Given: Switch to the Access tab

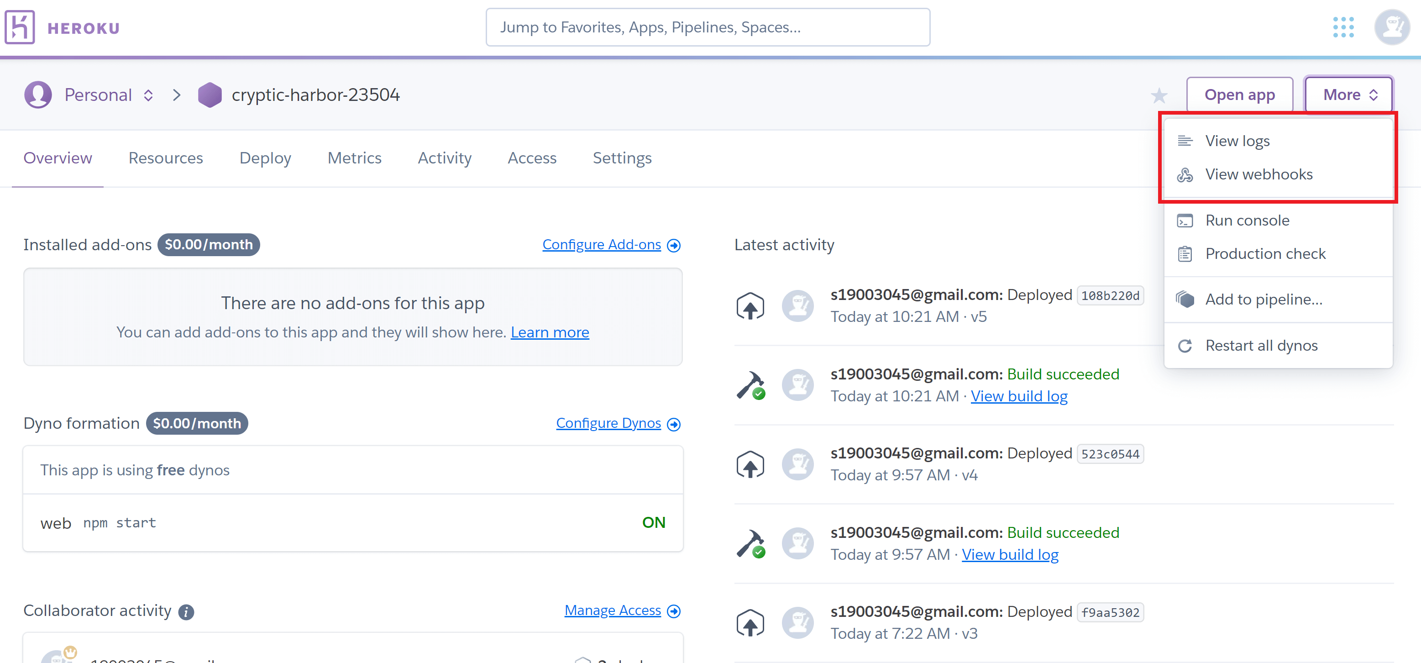Looking at the screenshot, I should tap(532, 158).
